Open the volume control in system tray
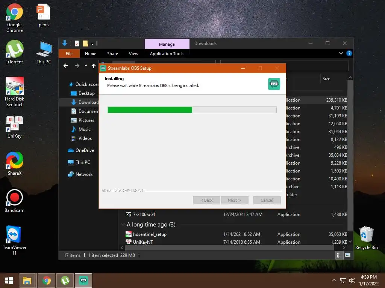 (x=352, y=280)
